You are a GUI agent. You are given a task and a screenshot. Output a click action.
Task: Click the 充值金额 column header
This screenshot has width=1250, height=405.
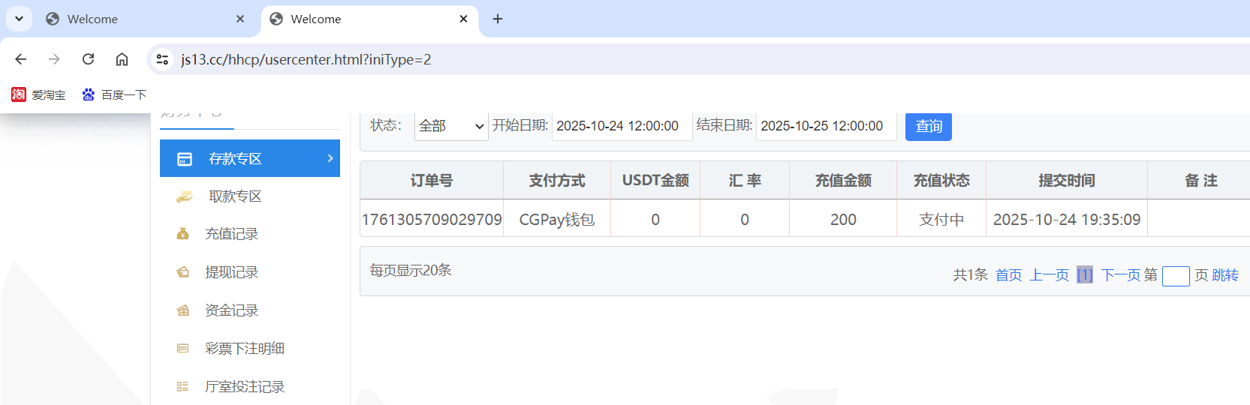click(843, 180)
